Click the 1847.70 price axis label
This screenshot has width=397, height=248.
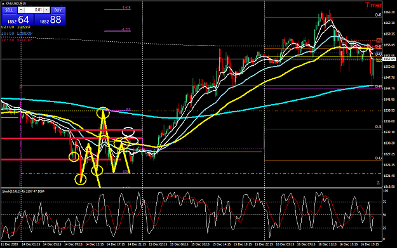[x=389, y=77]
